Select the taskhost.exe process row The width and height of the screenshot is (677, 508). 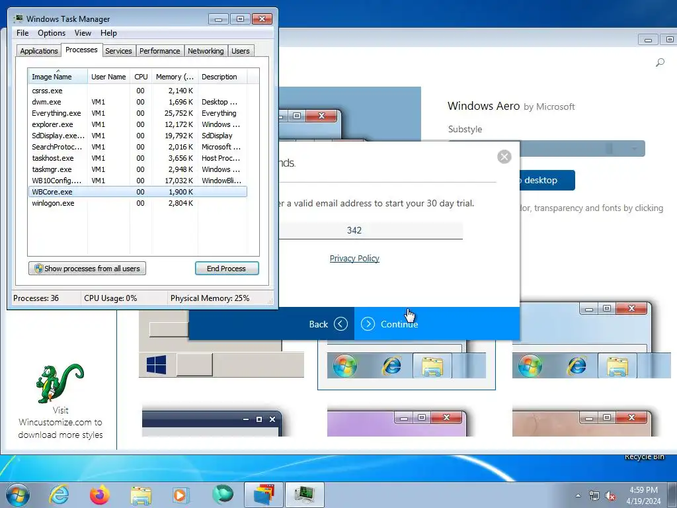click(x=138, y=158)
